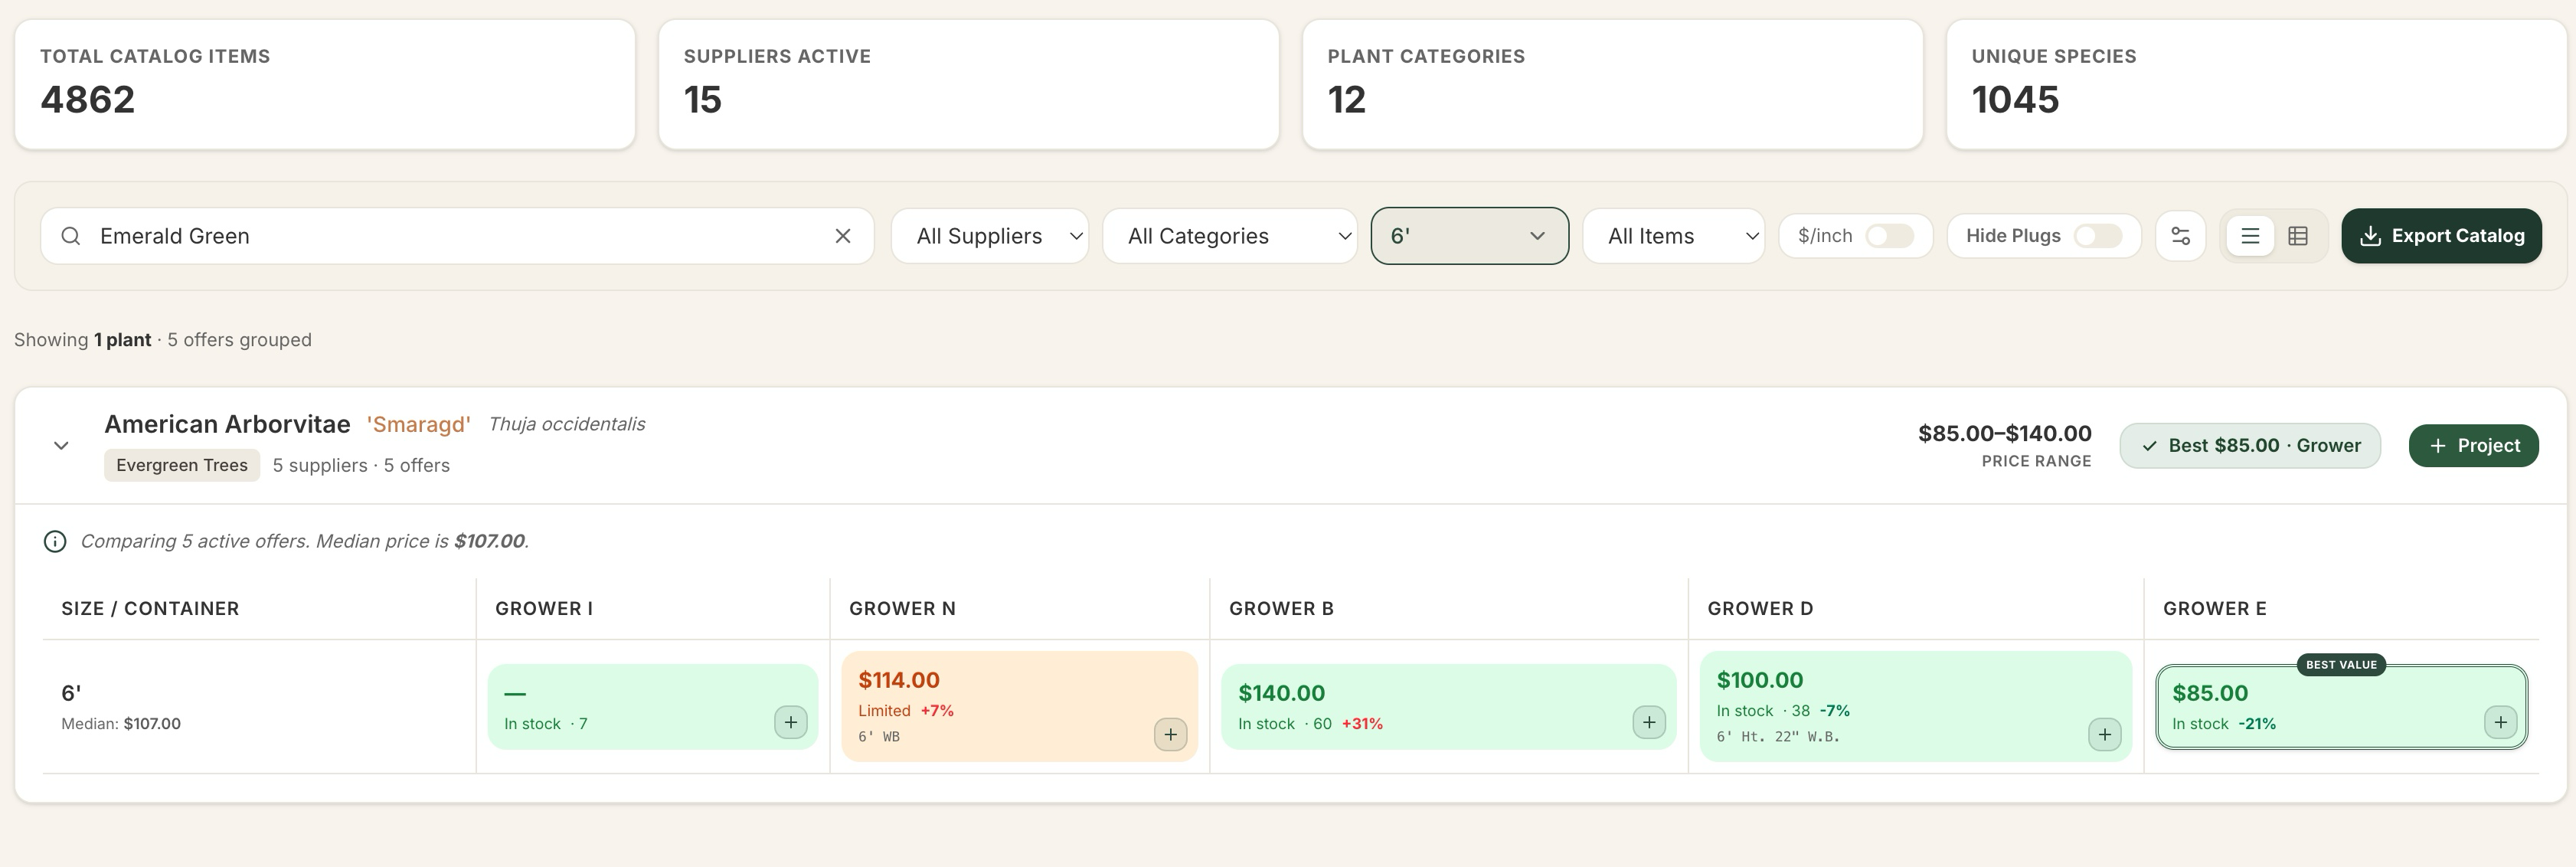Open the All Suppliers dropdown
The height and width of the screenshot is (867, 2576).
click(989, 236)
